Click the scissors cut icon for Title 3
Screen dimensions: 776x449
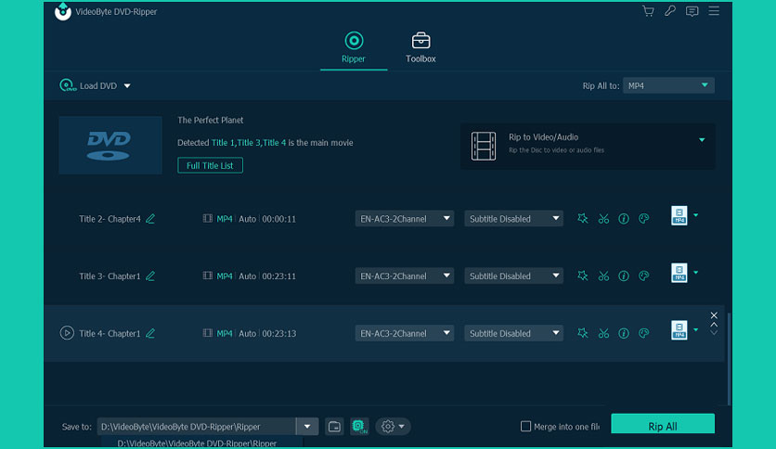603,276
